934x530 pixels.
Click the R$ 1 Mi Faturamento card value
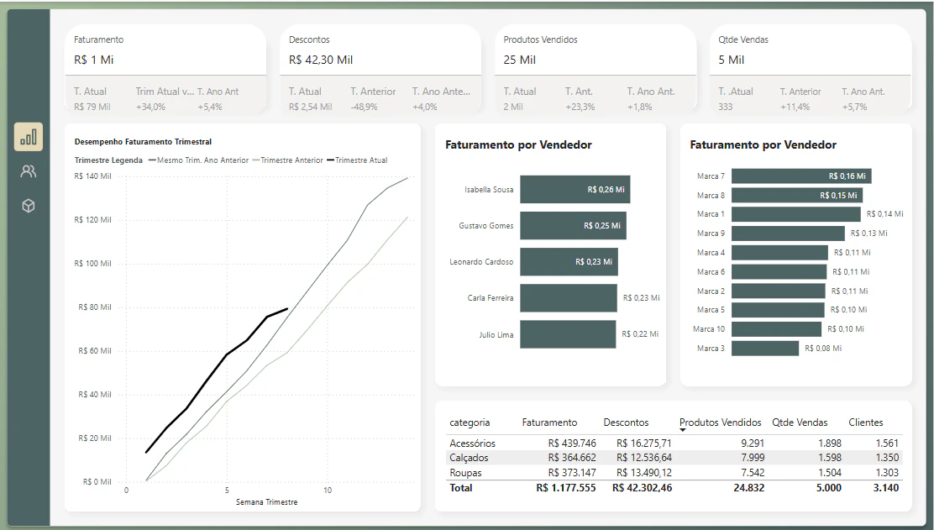point(93,60)
